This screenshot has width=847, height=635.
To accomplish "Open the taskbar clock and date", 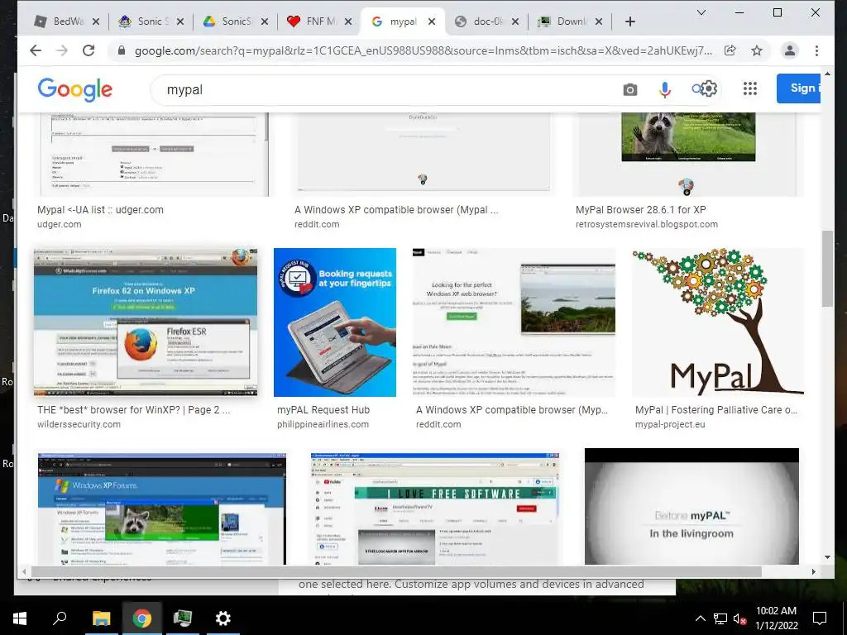I will 776,618.
